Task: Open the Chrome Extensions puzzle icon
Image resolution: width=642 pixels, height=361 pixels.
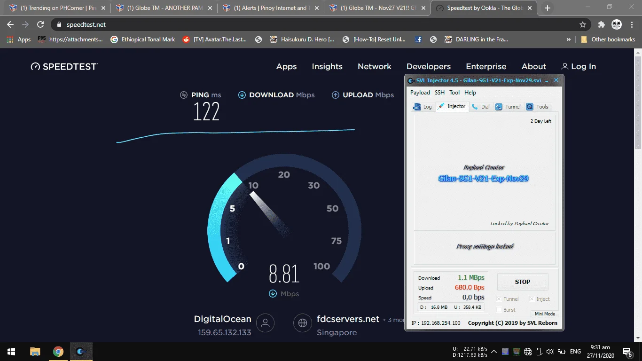Action: pyautogui.click(x=602, y=24)
